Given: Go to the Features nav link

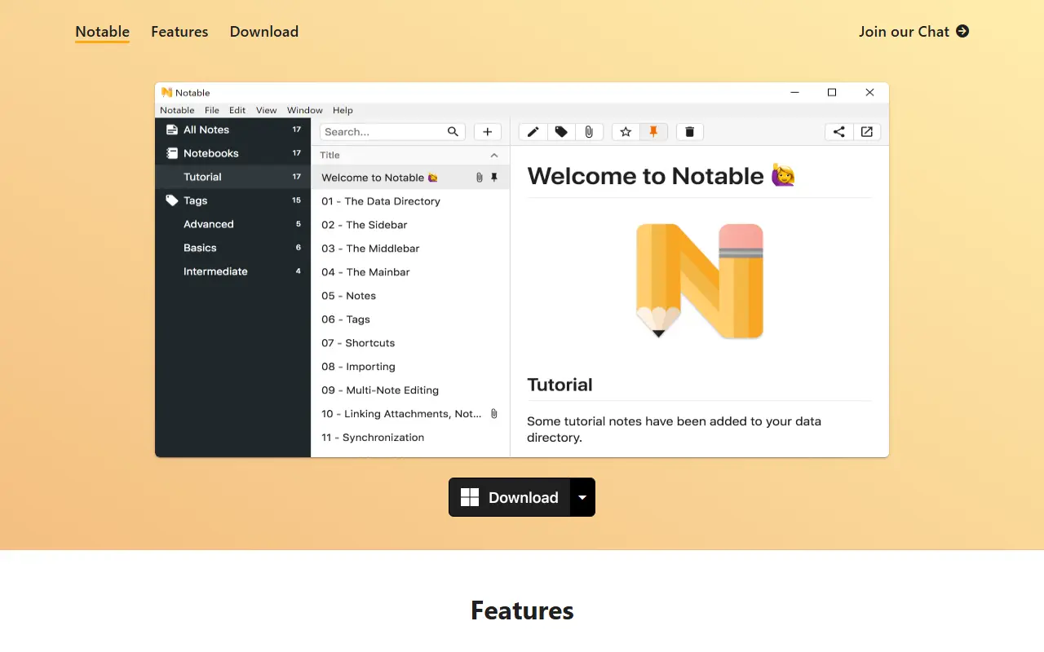Looking at the screenshot, I should (x=179, y=32).
